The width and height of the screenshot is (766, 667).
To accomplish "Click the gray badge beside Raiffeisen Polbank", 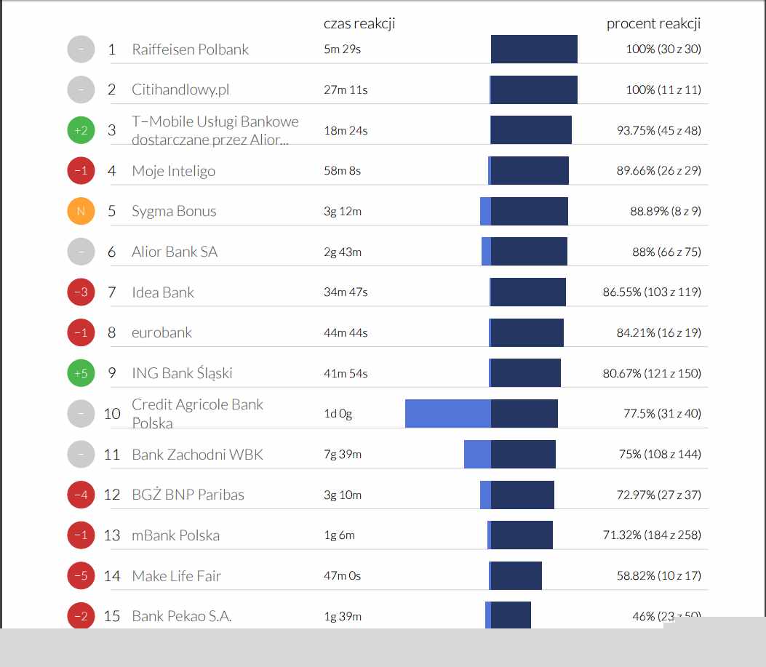I will (81, 49).
